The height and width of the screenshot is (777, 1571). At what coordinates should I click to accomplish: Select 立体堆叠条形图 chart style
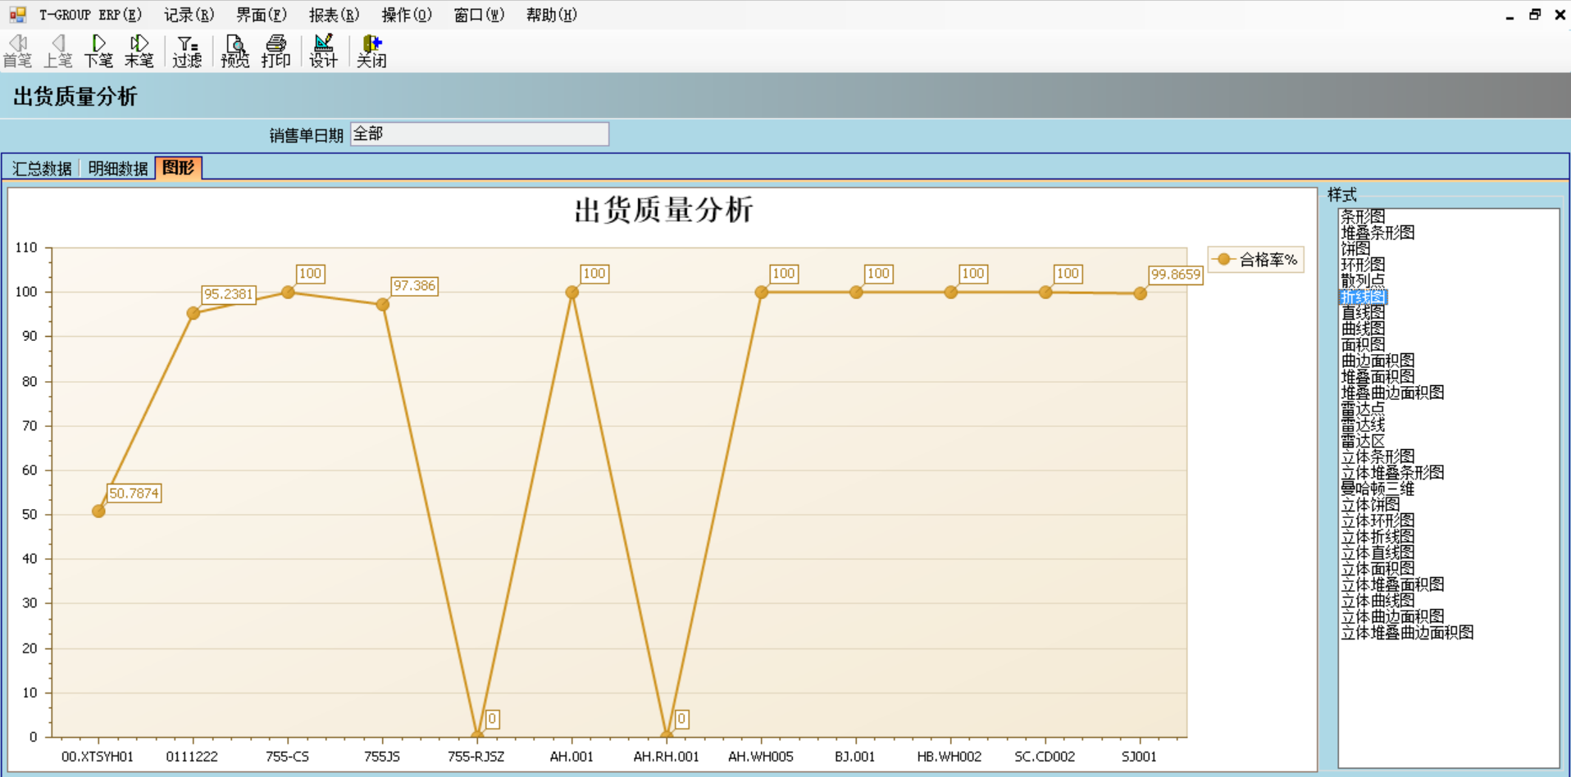[x=1392, y=473]
